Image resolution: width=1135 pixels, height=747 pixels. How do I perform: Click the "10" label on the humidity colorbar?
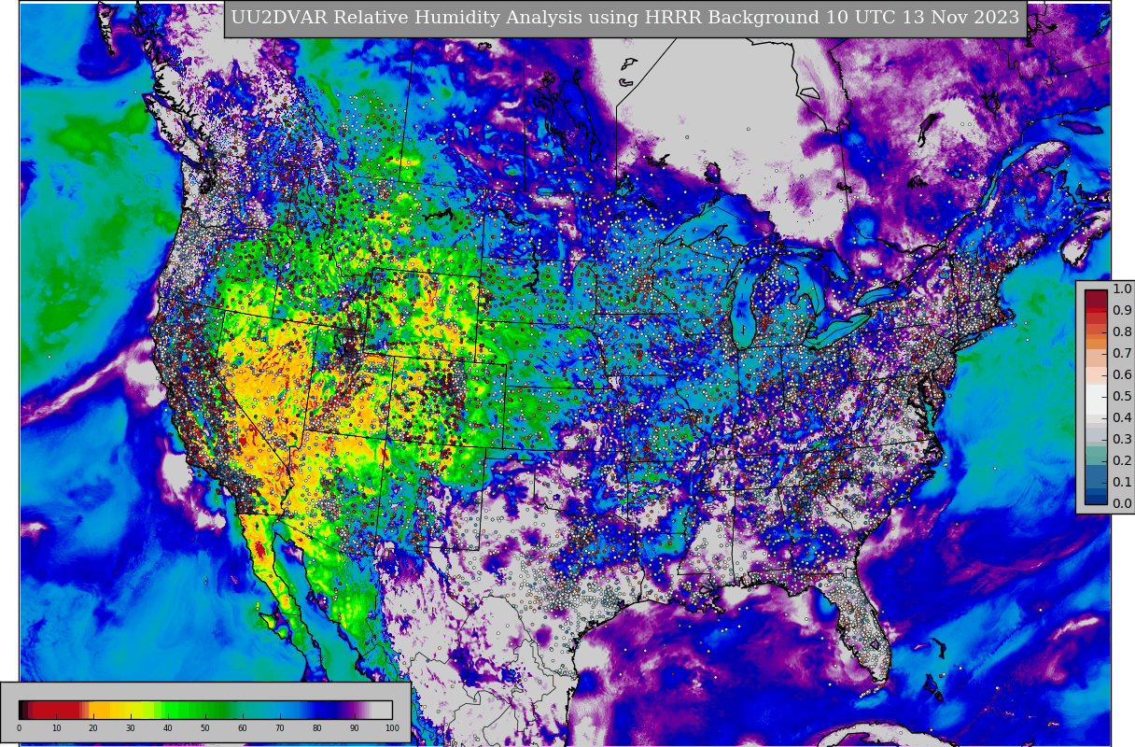pyautogui.click(x=56, y=728)
